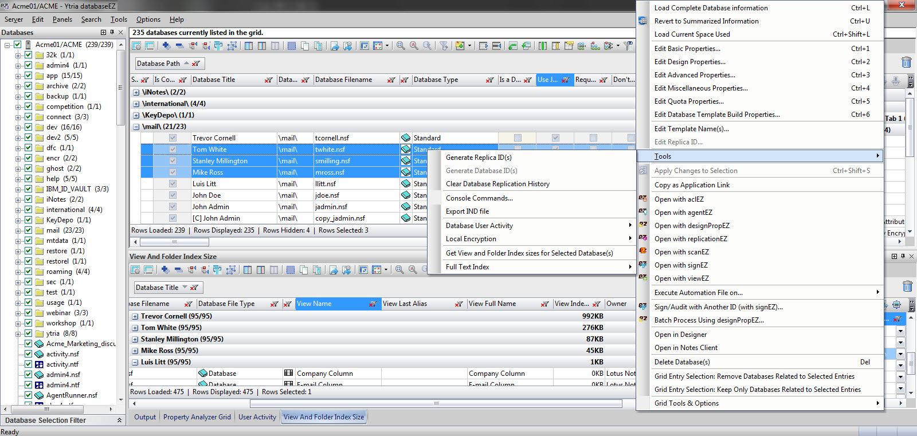Toggle the checkbox in Trevor Cornell's row

(173, 138)
